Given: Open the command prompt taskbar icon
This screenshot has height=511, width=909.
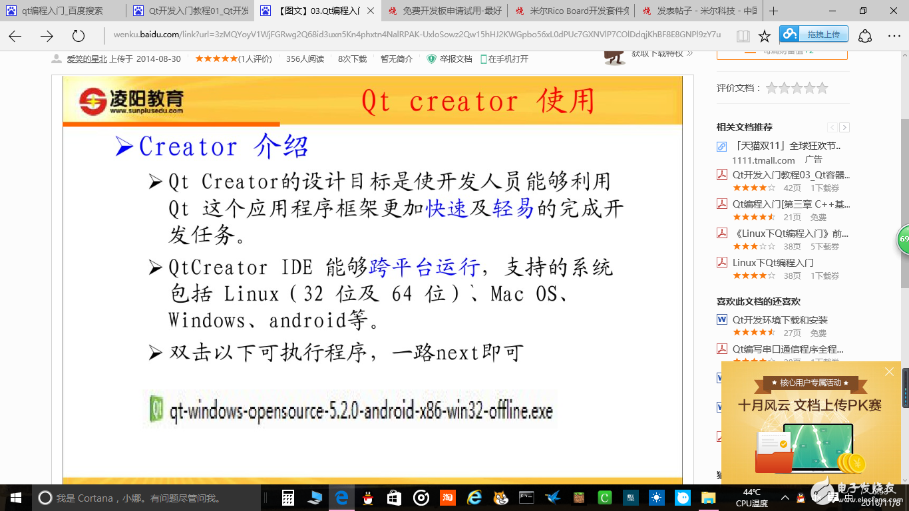Looking at the screenshot, I should 526,498.
